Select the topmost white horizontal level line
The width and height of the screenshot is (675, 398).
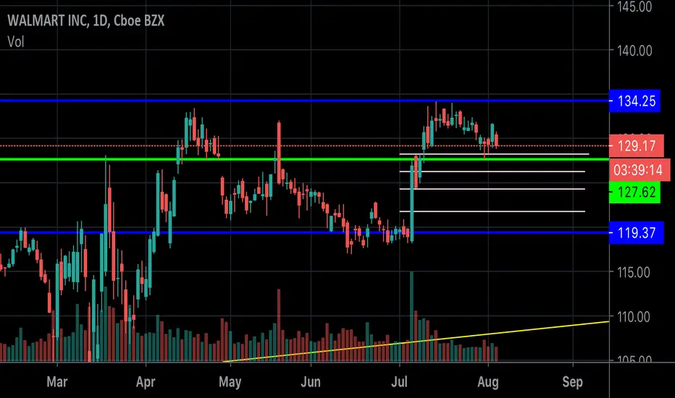coord(494,154)
